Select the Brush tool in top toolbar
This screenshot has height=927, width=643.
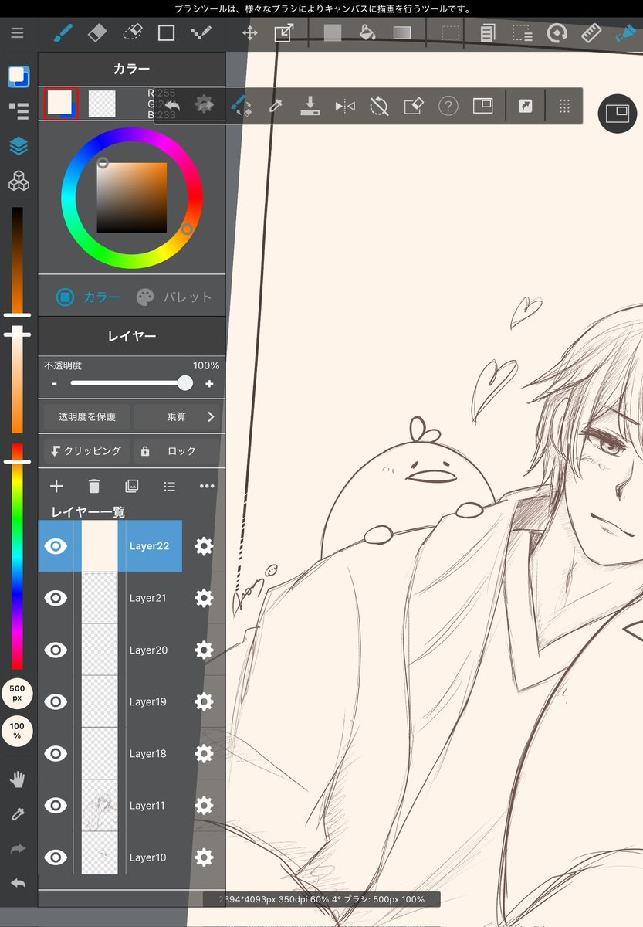(x=63, y=33)
